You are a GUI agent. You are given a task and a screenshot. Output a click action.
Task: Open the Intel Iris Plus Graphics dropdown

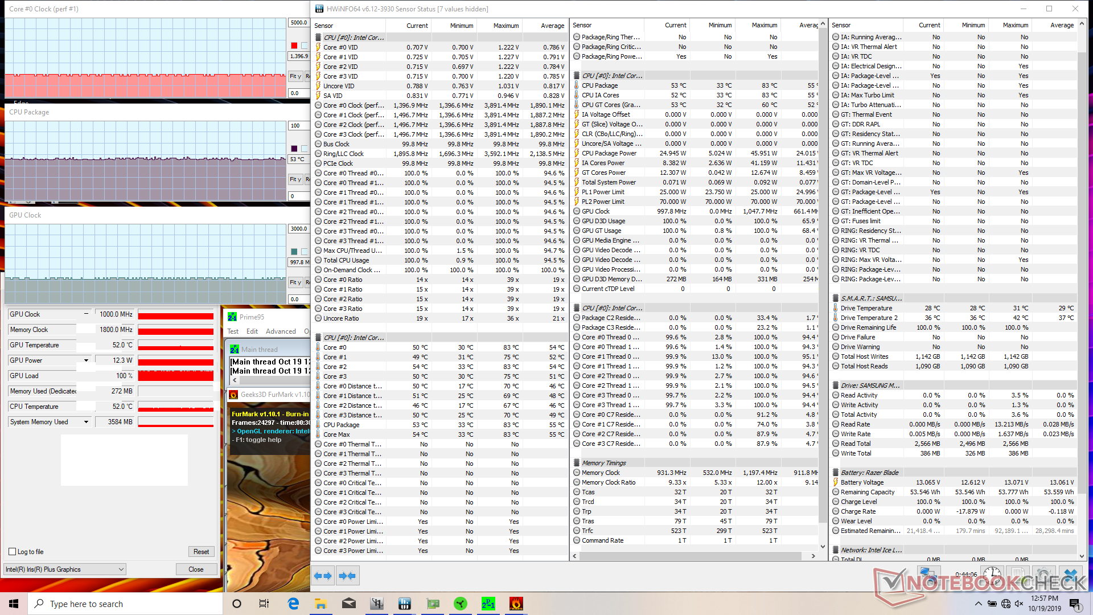tap(64, 569)
